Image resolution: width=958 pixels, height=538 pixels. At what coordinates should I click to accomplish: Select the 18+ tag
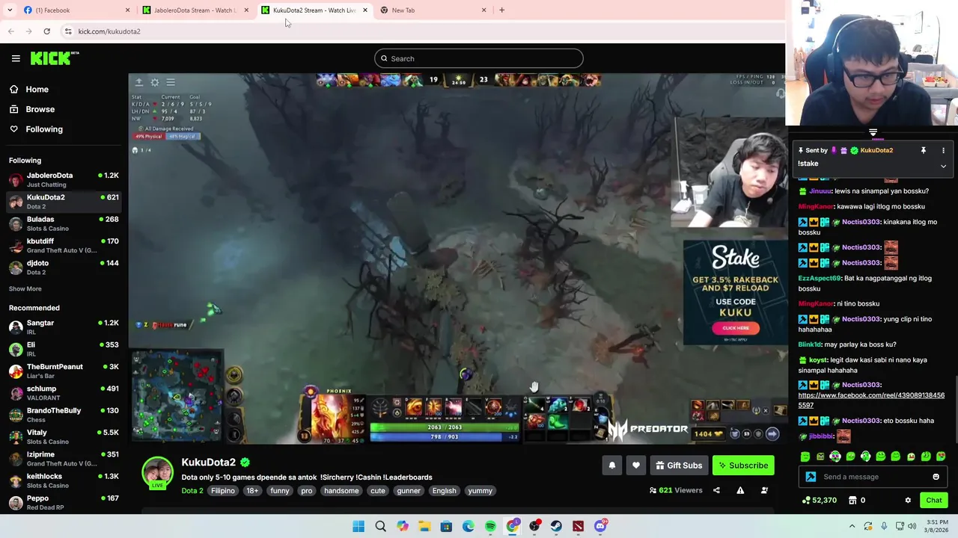(252, 491)
